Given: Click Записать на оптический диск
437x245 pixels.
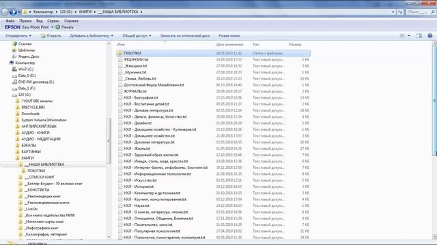Looking at the screenshot, I should (185, 35).
